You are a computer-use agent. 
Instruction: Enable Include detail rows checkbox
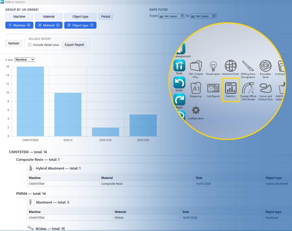click(30, 45)
